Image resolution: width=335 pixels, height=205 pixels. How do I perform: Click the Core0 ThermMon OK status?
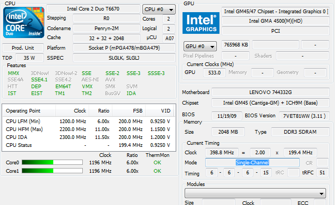coord(157,163)
